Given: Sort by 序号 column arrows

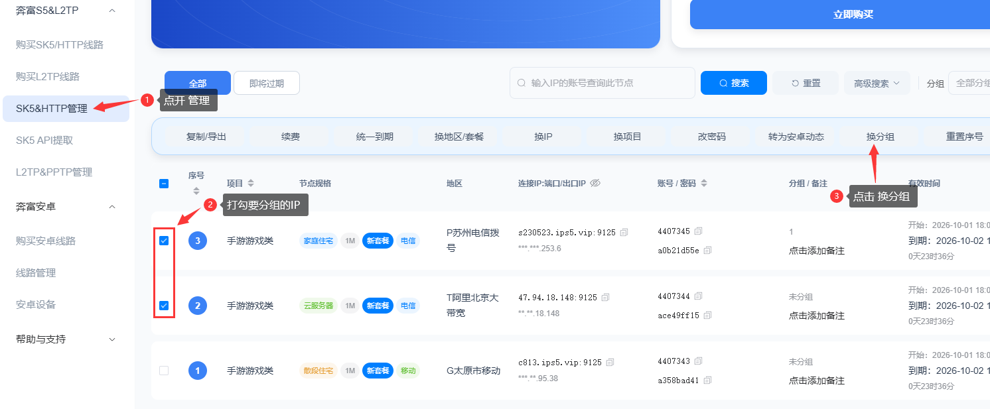Looking at the screenshot, I should pyautogui.click(x=196, y=190).
